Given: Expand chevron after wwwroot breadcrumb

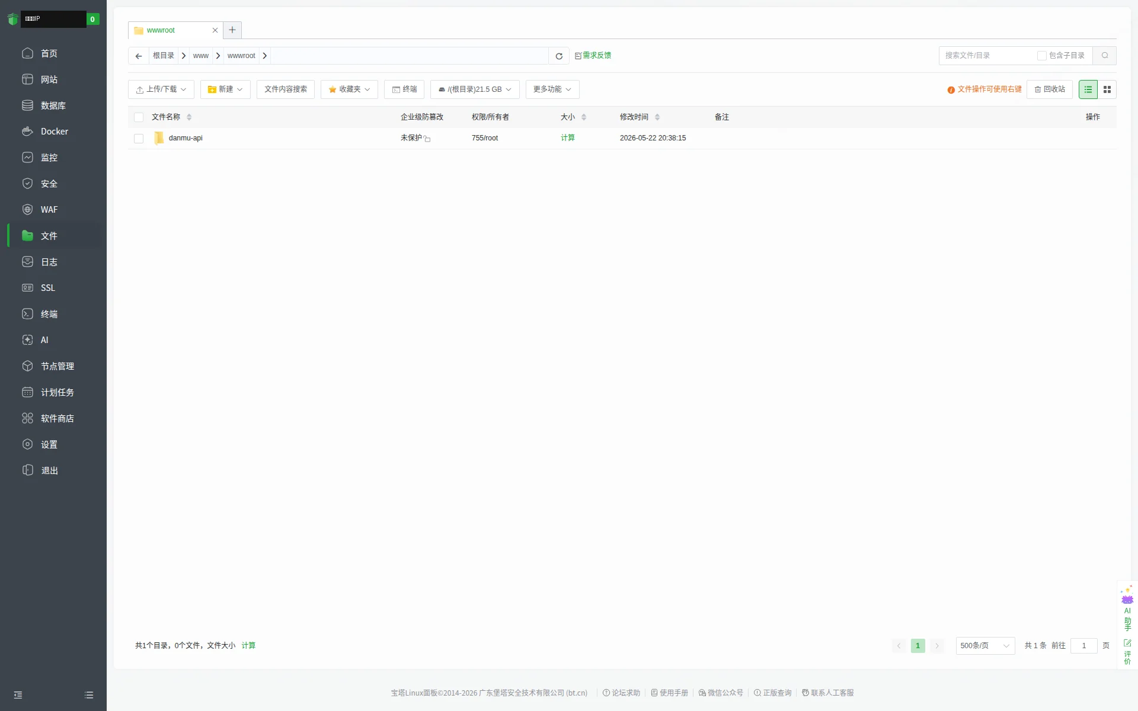Looking at the screenshot, I should 265,56.
